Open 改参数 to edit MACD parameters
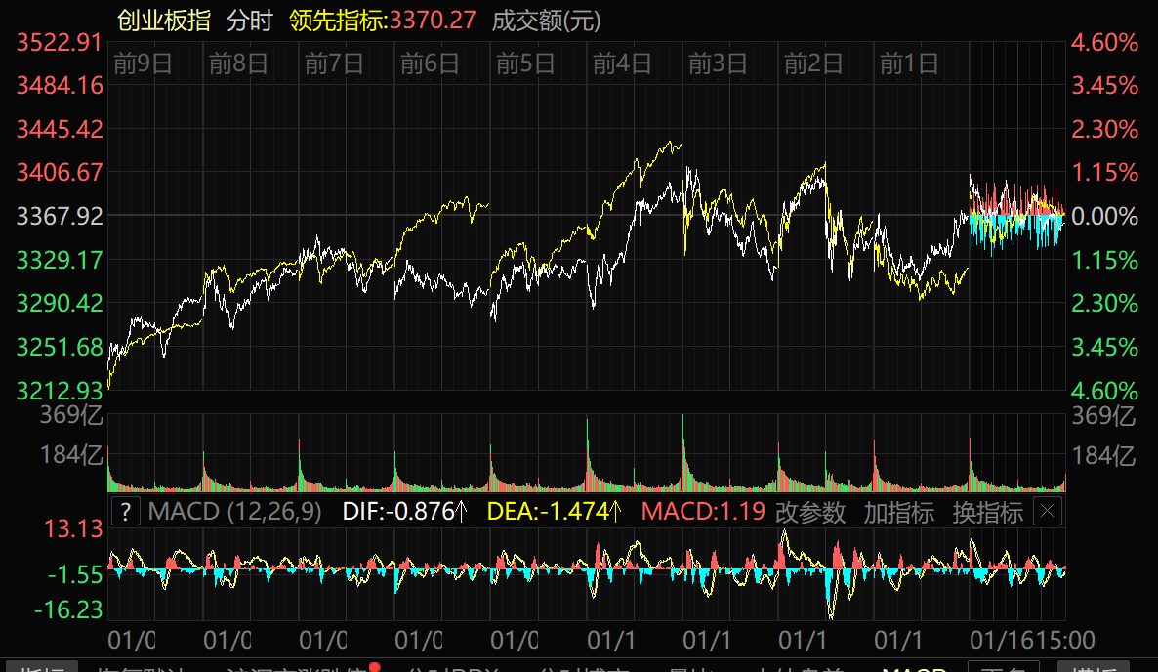This screenshot has height=672, width=1158. point(810,512)
